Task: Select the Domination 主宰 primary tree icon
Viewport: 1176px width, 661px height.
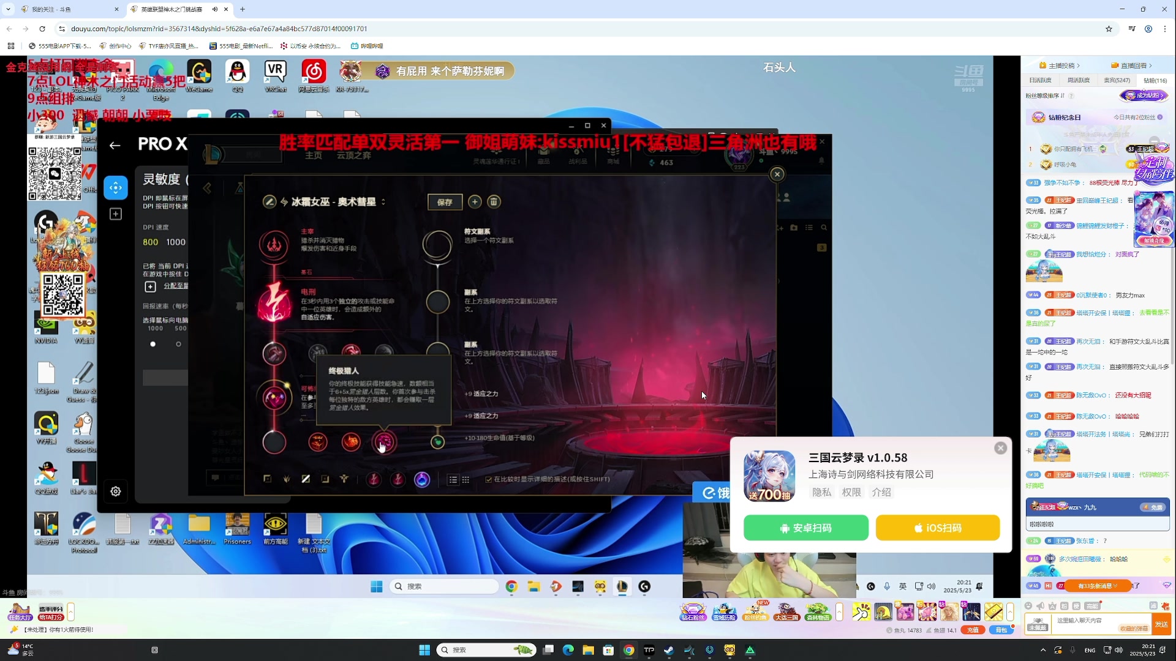Action: point(274,245)
